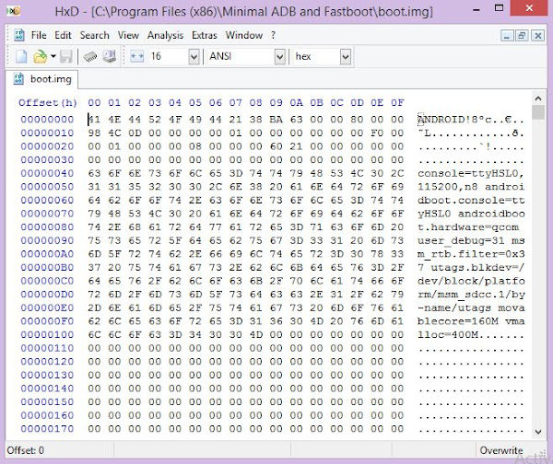Open the Edit menu
This screenshot has height=464, width=553.
63,35
